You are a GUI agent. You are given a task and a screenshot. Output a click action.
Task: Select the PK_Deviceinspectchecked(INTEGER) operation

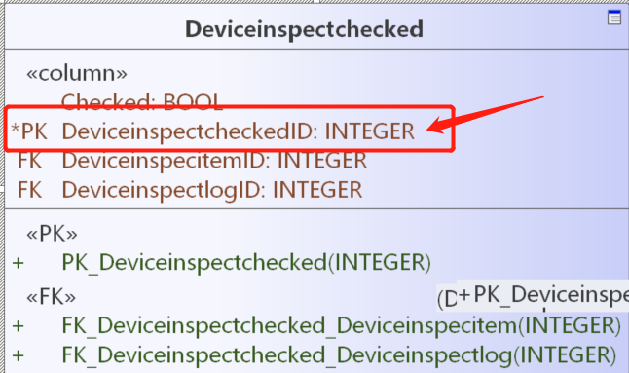[x=246, y=263]
